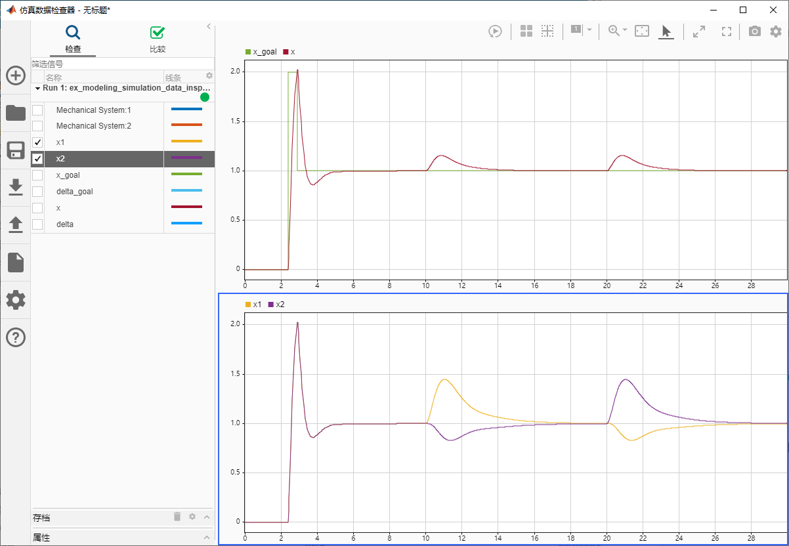Click x_goal legend entry in top plot
The height and width of the screenshot is (546, 789).
[x=261, y=52]
